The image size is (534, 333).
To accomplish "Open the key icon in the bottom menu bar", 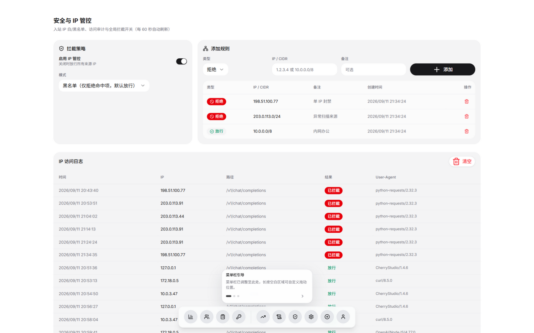I will pyautogui.click(x=239, y=317).
